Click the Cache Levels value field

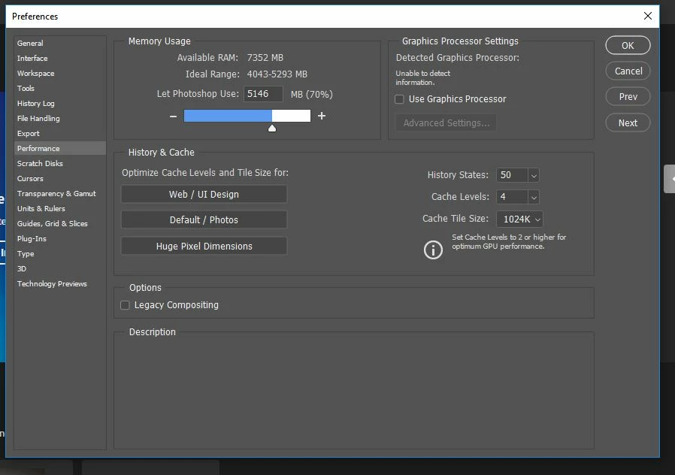[x=512, y=197]
